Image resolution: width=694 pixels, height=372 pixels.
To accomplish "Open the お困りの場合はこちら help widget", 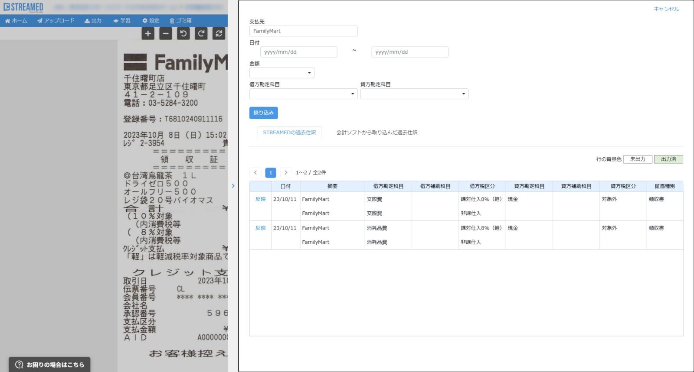I will point(50,365).
